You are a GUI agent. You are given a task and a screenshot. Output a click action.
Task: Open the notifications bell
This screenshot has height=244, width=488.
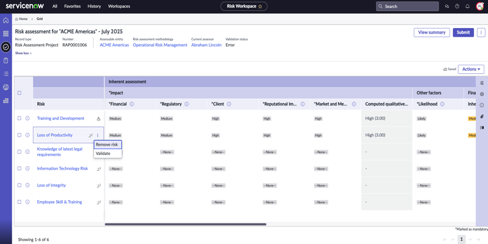pyautogui.click(x=467, y=6)
